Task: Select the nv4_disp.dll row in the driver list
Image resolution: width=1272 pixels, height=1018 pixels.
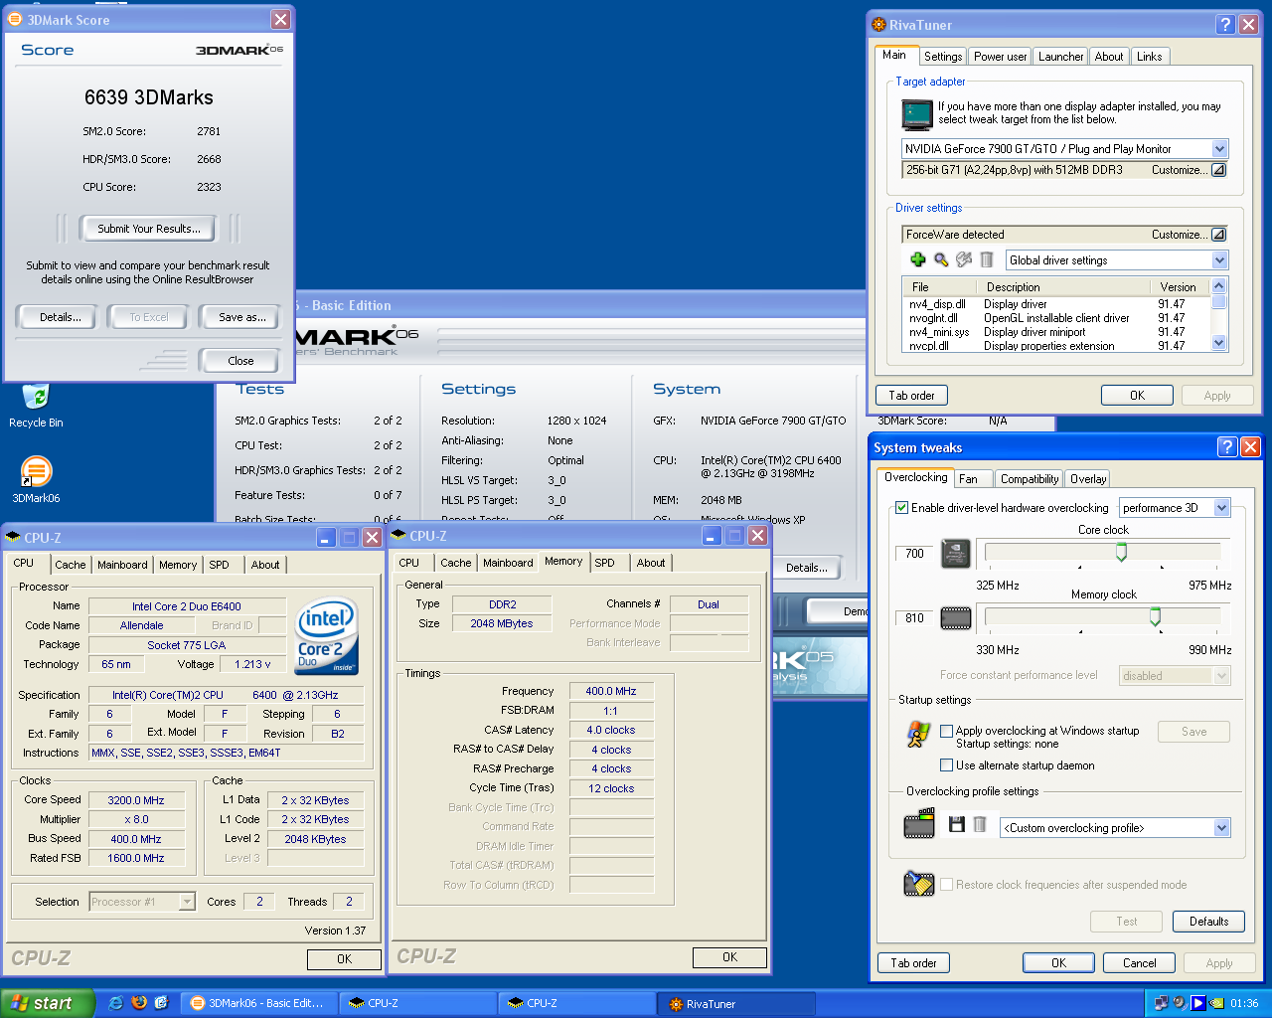Action: point(1055,304)
